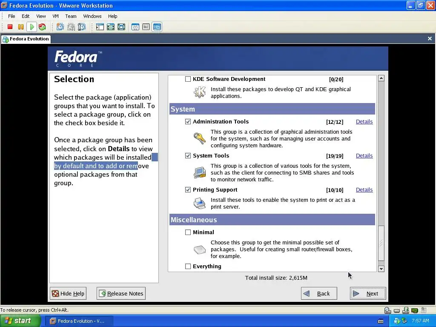Click the floppy drive device status icon
This screenshot has height=327, width=436.
click(406, 310)
